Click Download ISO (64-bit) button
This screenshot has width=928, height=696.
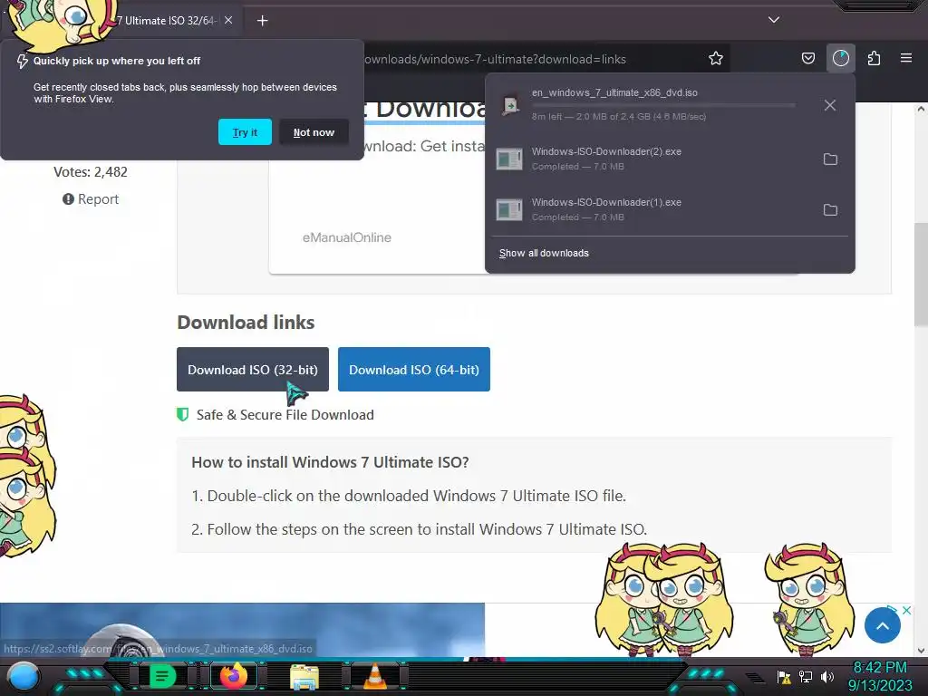click(x=413, y=370)
